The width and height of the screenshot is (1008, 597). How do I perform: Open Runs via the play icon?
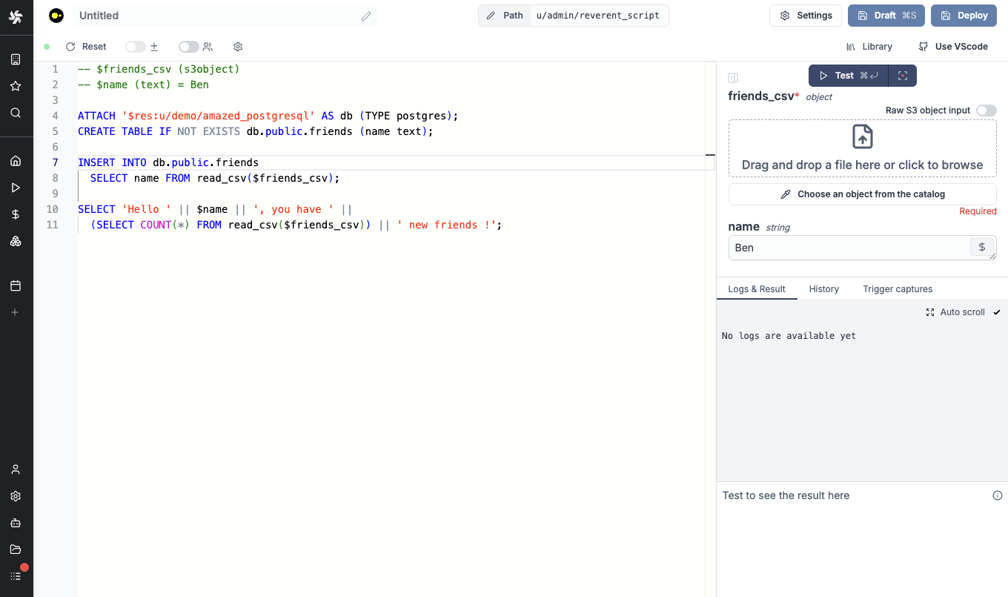[16, 187]
